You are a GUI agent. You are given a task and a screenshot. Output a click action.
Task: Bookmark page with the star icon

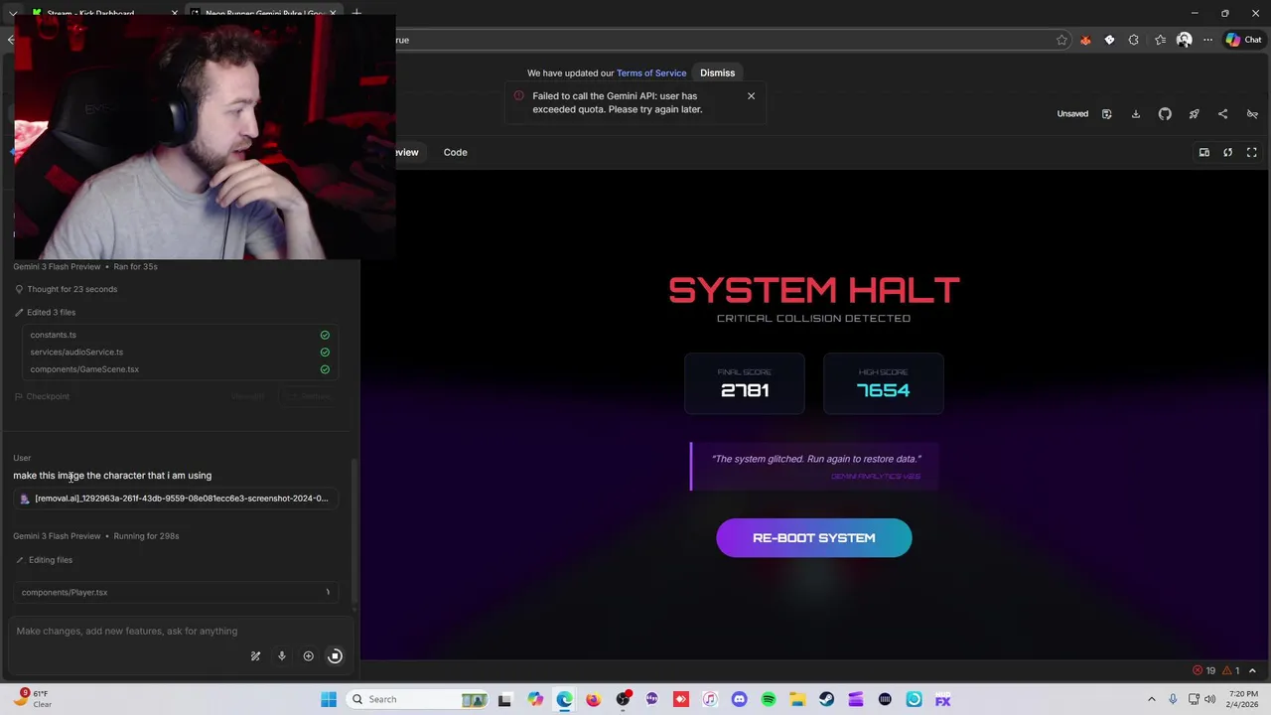pos(1061,40)
